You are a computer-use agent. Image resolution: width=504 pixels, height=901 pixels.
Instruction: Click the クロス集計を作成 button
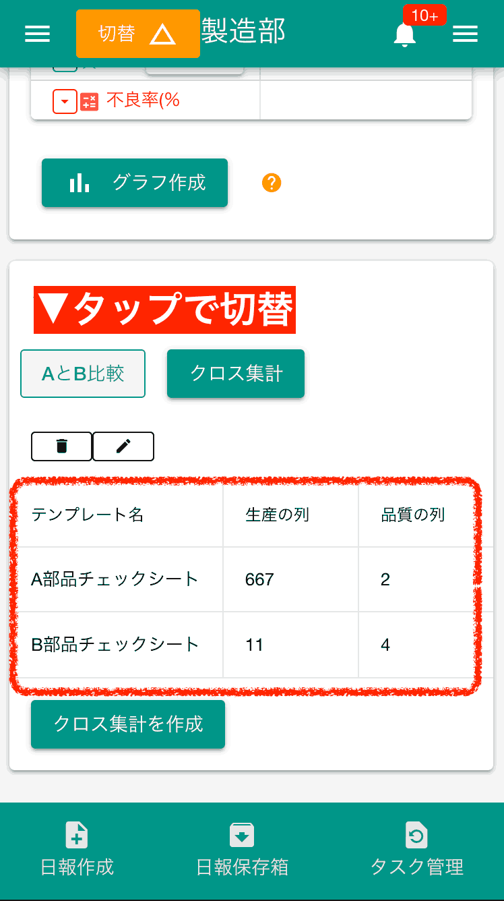127,724
